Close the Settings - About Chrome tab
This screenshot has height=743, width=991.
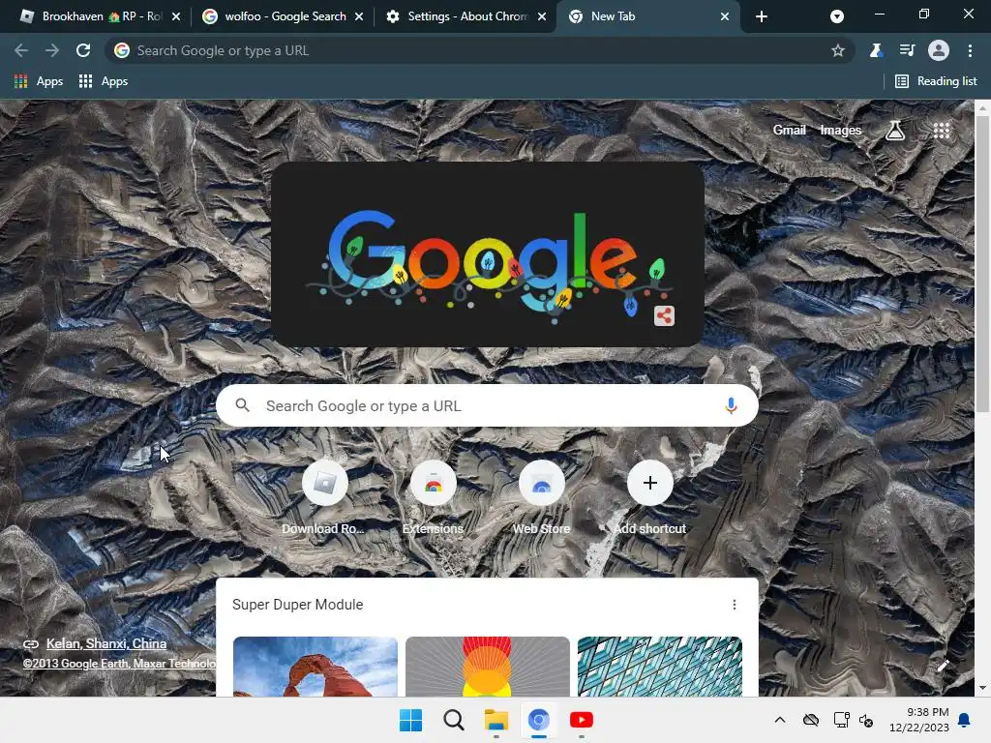(x=542, y=16)
